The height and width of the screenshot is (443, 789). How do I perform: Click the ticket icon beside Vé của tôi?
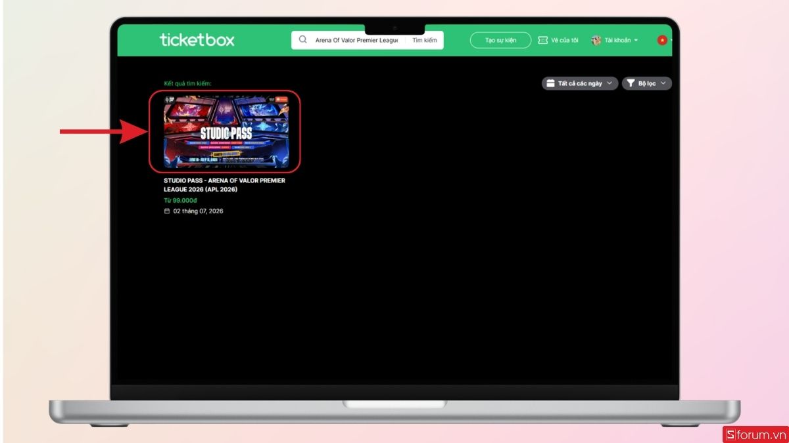click(x=542, y=40)
